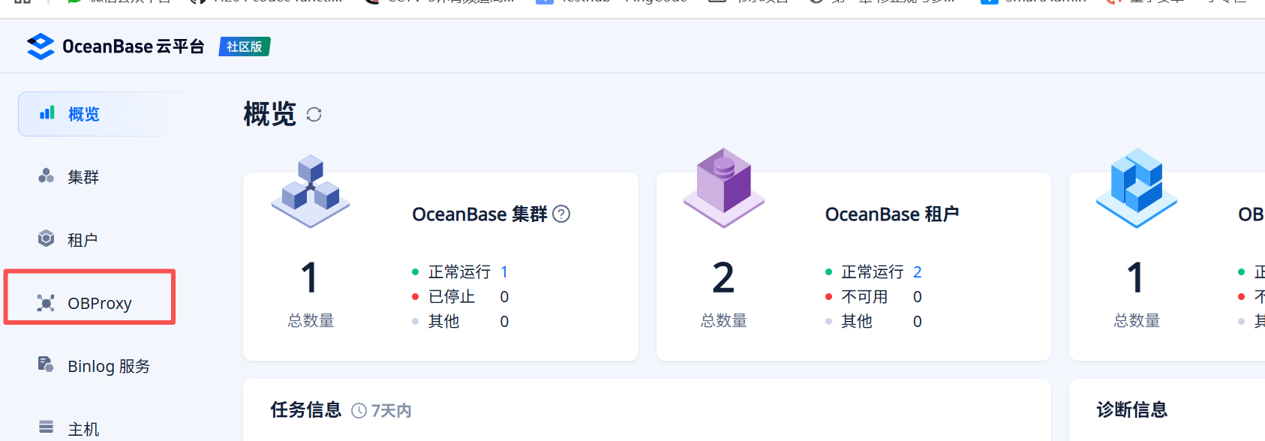Click the 总数量 label under the tenant count

tap(724, 321)
